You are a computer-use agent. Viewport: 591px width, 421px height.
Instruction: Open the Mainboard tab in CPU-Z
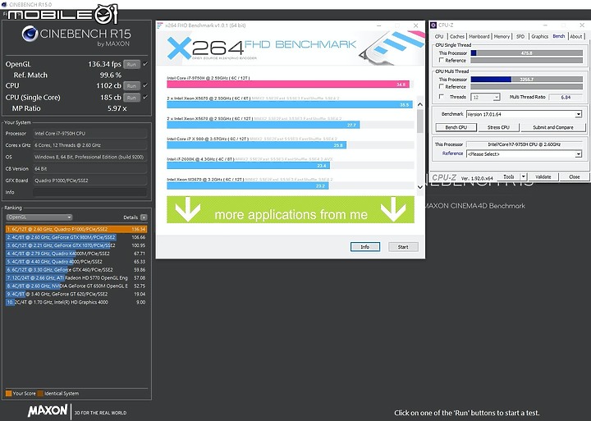tap(479, 37)
